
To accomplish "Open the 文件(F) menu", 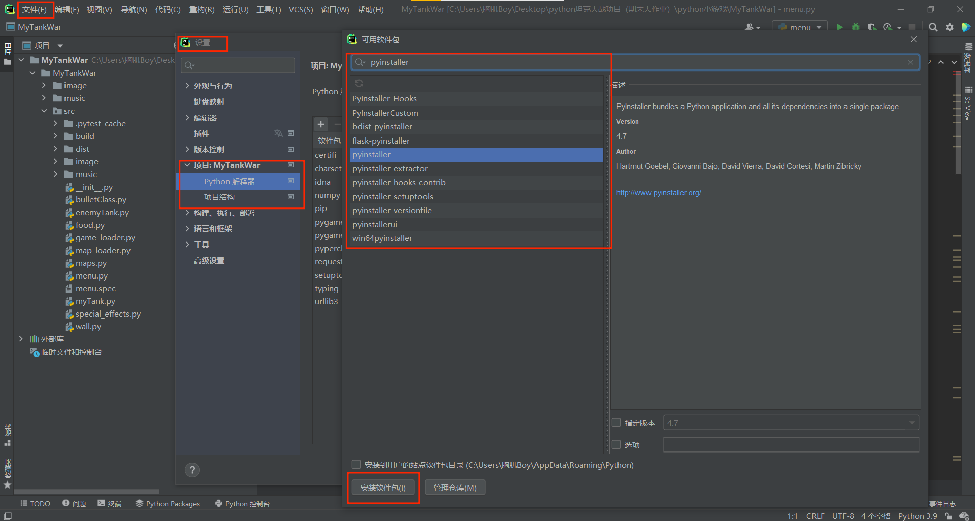I will click(35, 9).
